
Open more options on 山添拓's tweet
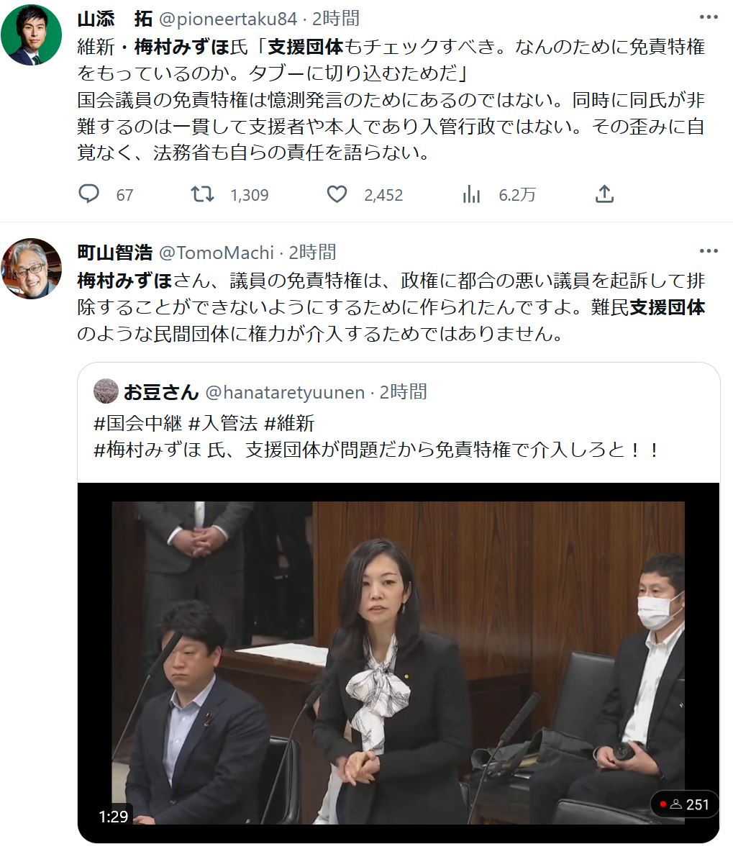pos(709,17)
